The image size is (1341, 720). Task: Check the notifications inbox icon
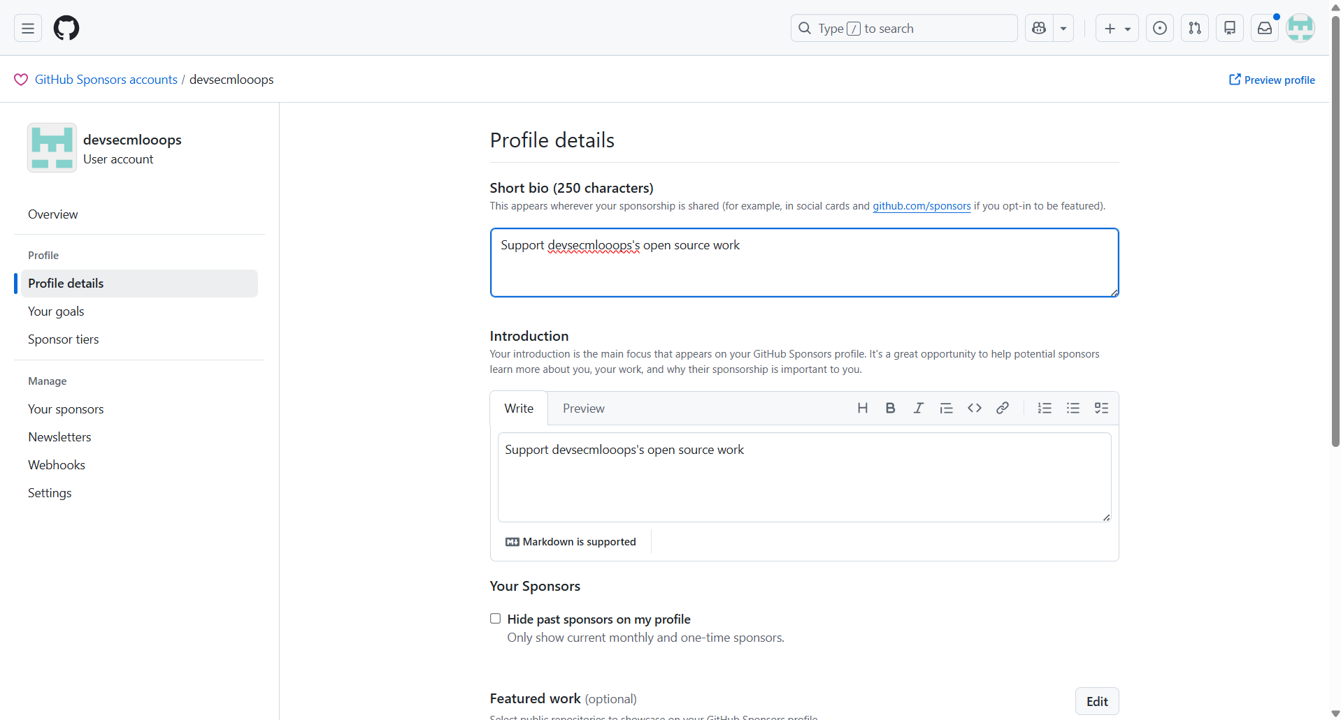point(1265,28)
